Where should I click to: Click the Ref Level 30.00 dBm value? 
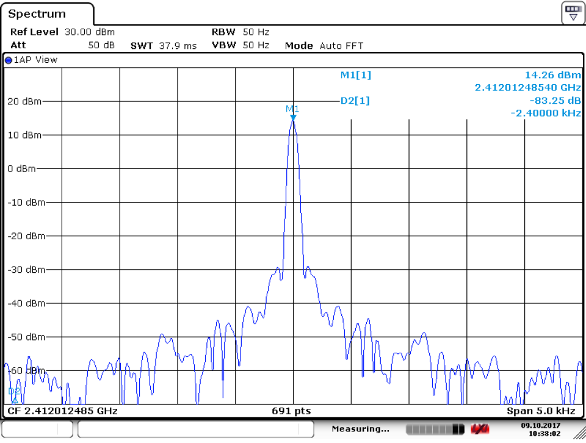coord(90,32)
